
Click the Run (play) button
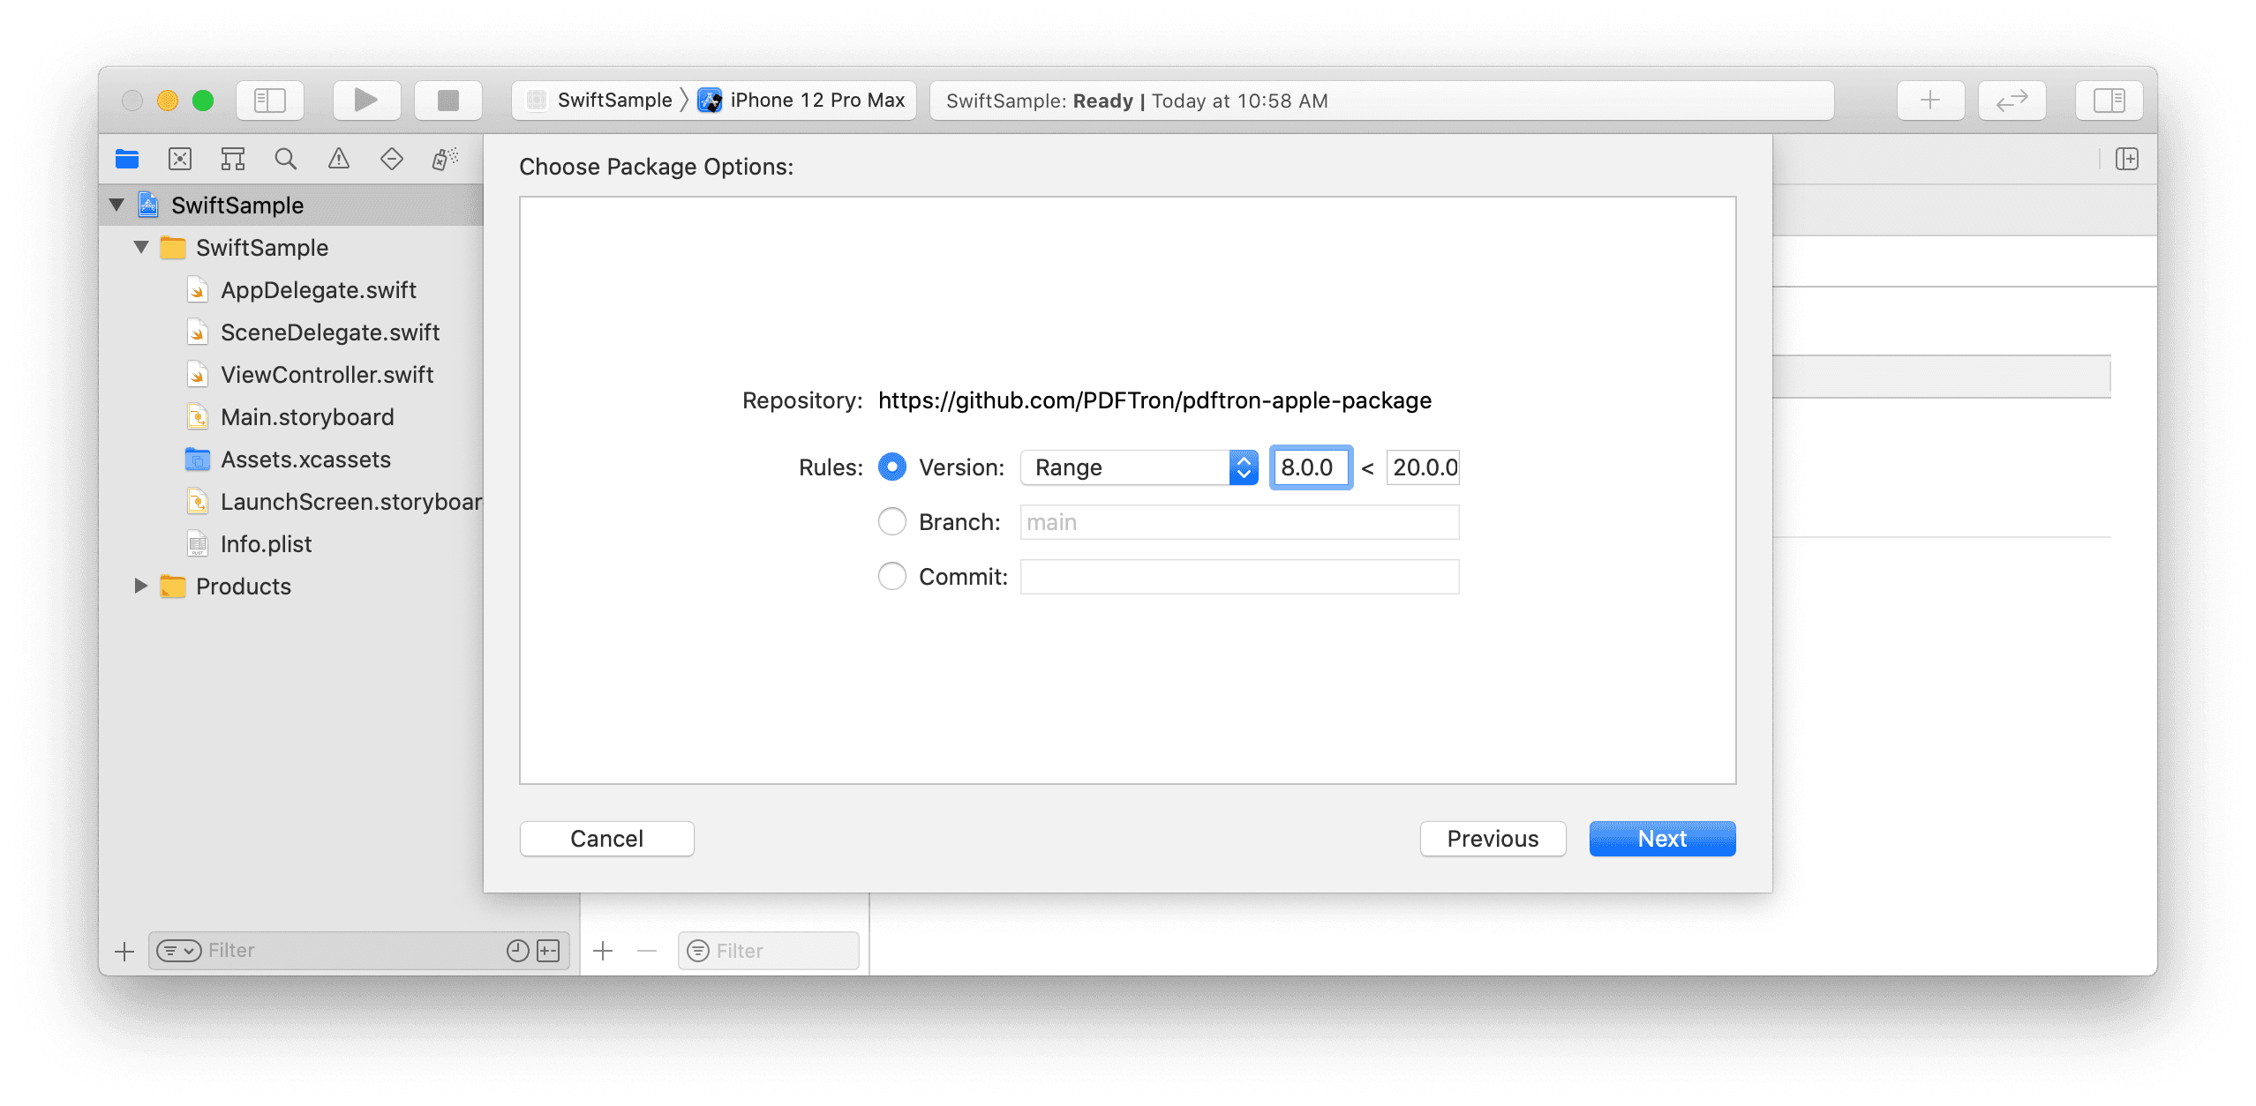pos(366,101)
